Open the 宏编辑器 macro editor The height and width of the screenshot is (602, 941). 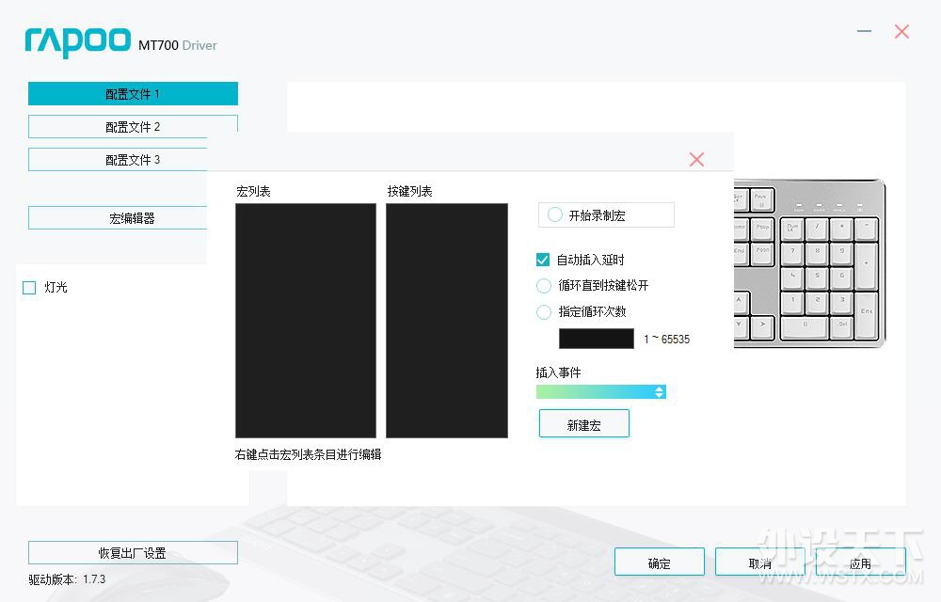pyautogui.click(x=118, y=217)
